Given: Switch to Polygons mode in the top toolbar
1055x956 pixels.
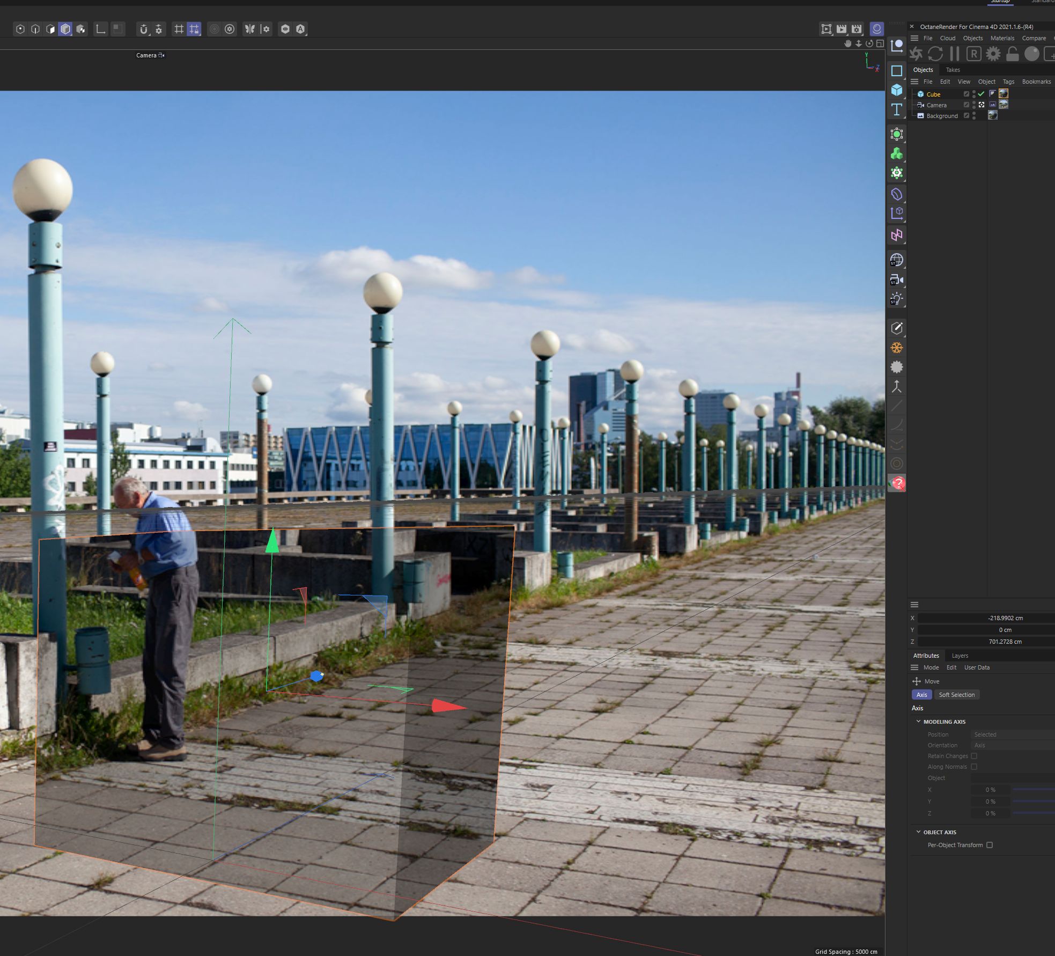Looking at the screenshot, I should click(x=50, y=29).
